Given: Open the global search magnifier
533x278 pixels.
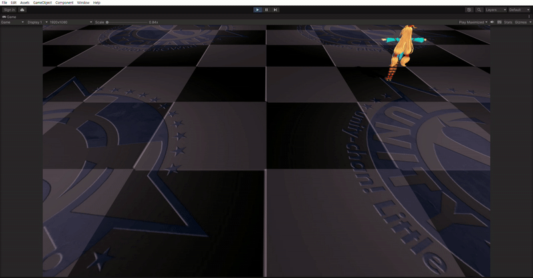Looking at the screenshot, I should [x=479, y=10].
